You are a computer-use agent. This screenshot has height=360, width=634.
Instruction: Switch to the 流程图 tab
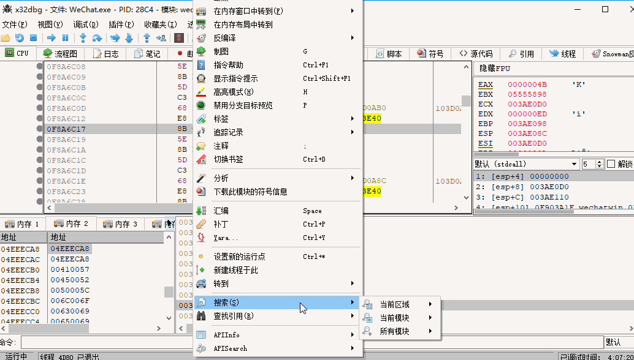[60, 54]
